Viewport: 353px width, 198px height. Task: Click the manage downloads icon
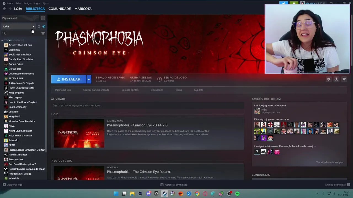click(x=162, y=185)
